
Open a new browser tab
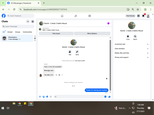44,3
